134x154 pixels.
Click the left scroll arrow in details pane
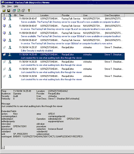tap(3, 147)
